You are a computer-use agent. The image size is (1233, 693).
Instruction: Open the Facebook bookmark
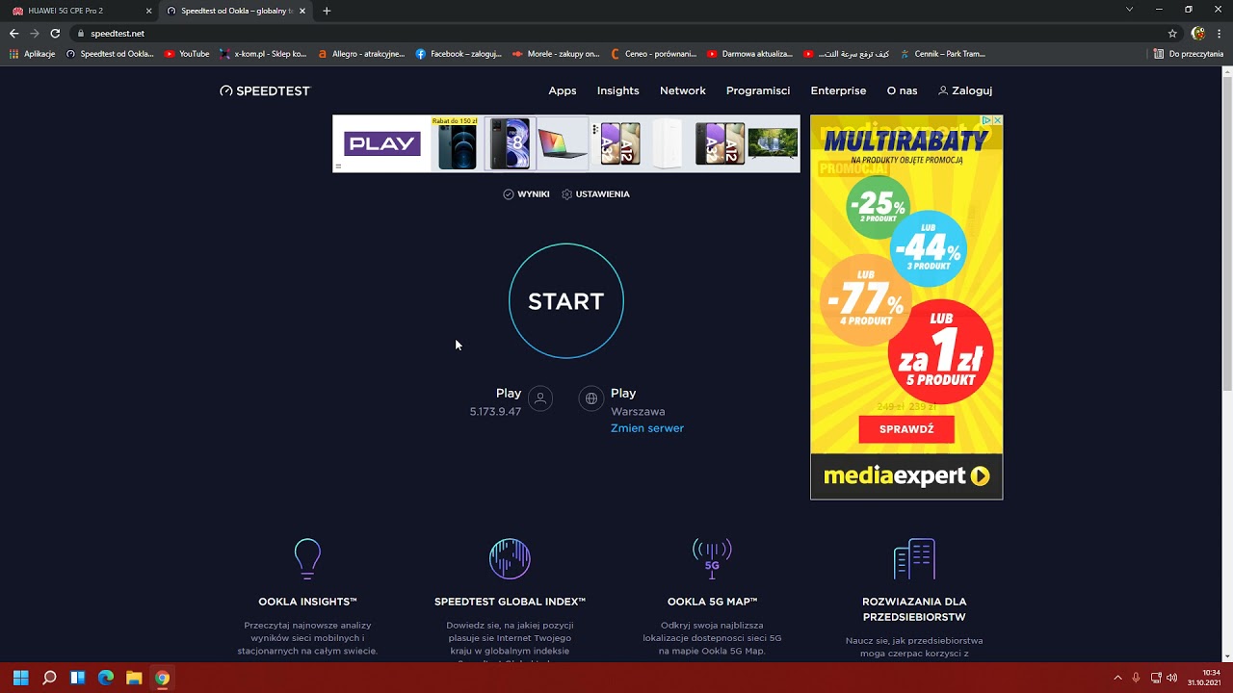pyautogui.click(x=459, y=54)
